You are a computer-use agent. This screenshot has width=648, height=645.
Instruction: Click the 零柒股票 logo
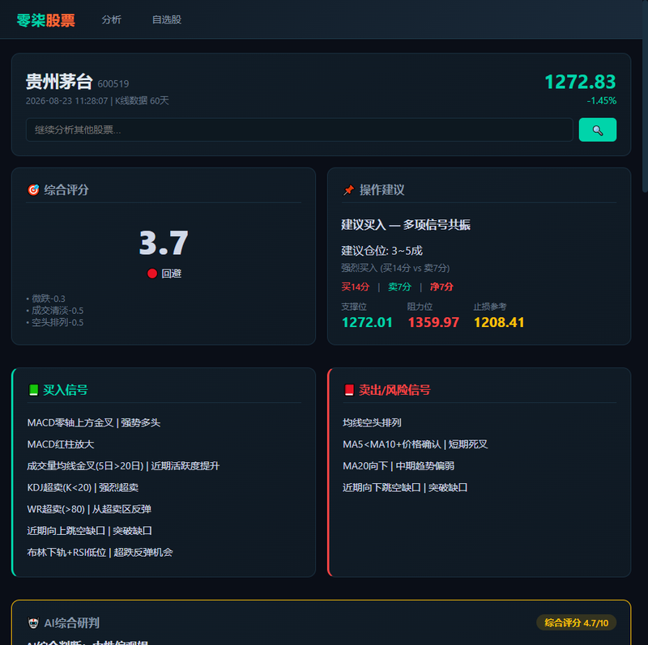(x=46, y=19)
